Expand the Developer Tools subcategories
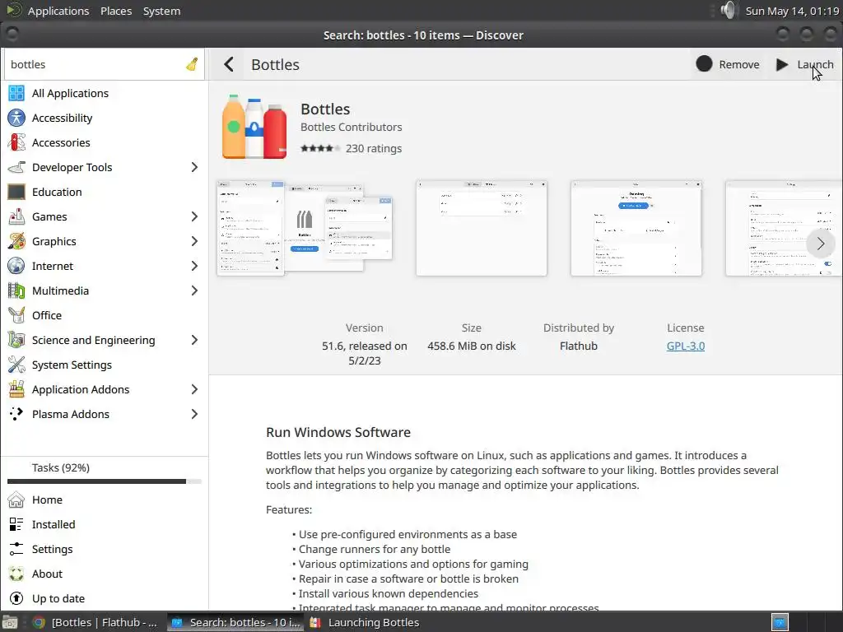 click(x=194, y=167)
